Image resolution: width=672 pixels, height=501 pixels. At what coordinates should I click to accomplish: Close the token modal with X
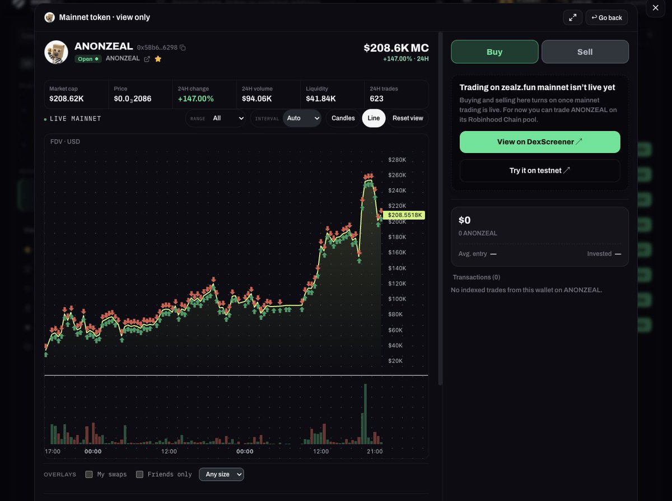(656, 8)
